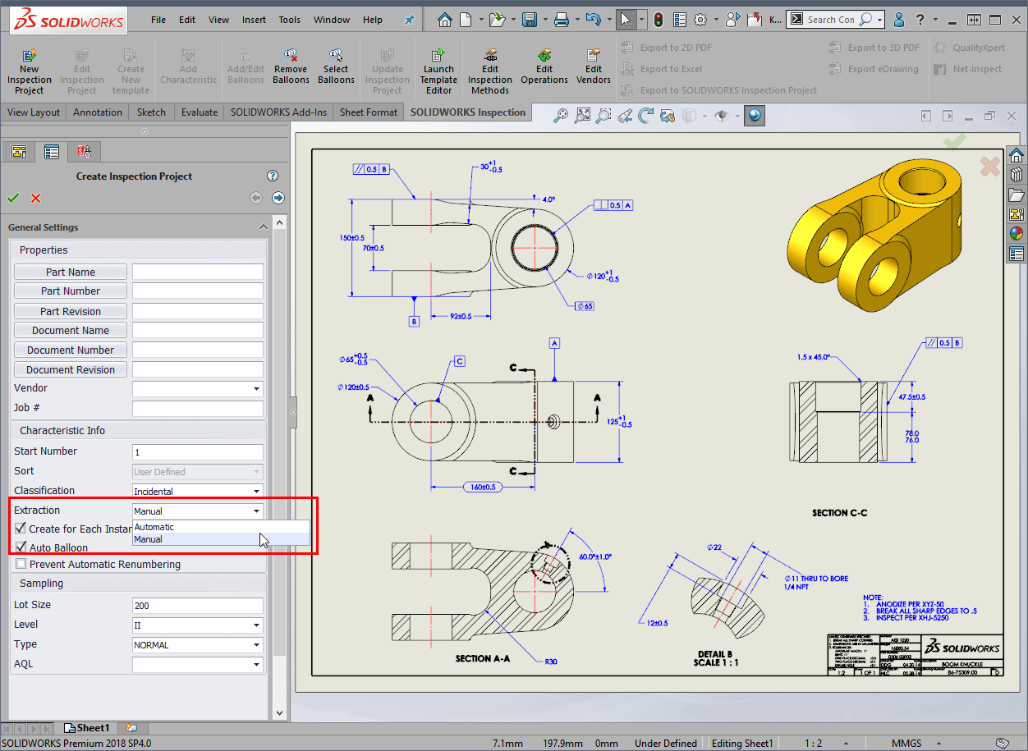Click the Document Revision button

pyautogui.click(x=71, y=370)
